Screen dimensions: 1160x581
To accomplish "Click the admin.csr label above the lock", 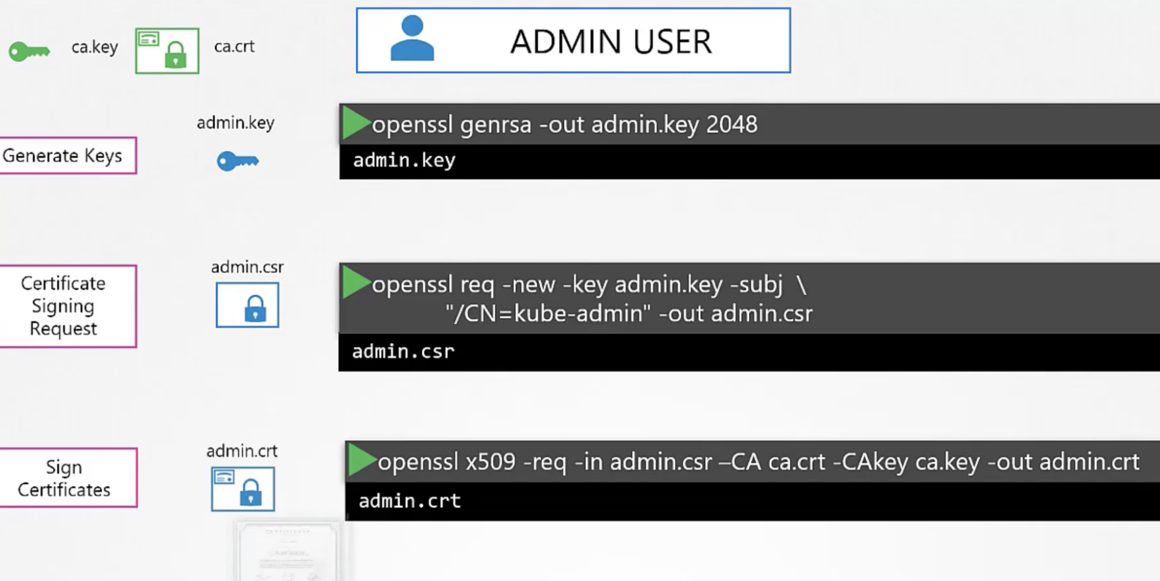I will [x=247, y=267].
